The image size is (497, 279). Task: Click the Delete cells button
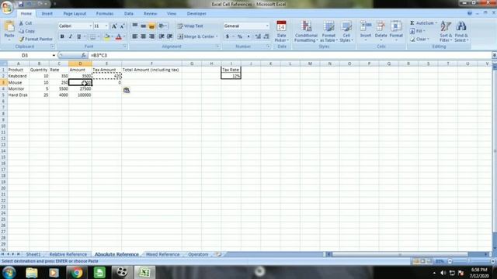pos(381,31)
